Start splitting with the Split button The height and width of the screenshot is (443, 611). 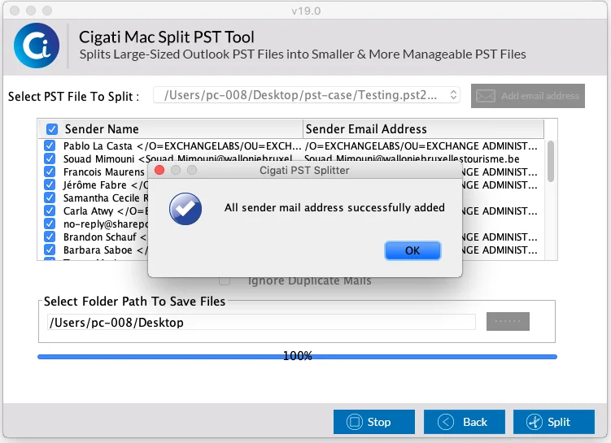tap(554, 422)
